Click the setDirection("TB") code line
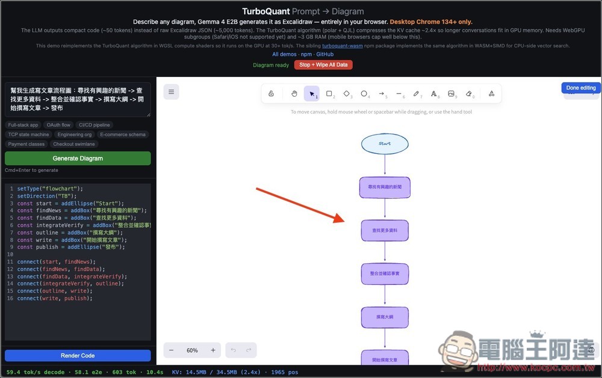This screenshot has width=602, height=378. [x=47, y=196]
